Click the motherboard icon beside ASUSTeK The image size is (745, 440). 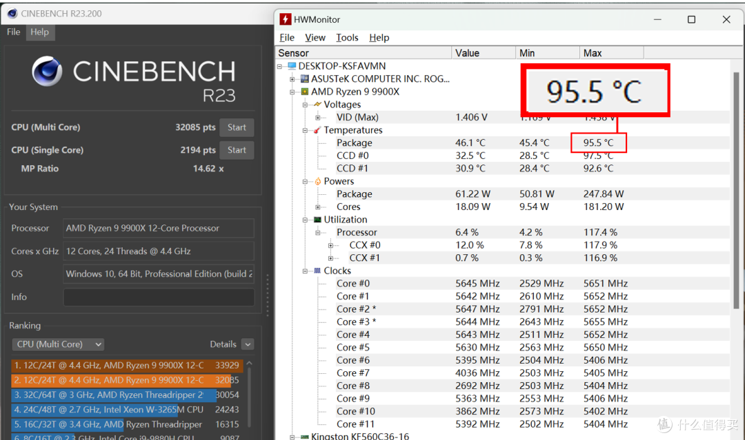(305, 78)
